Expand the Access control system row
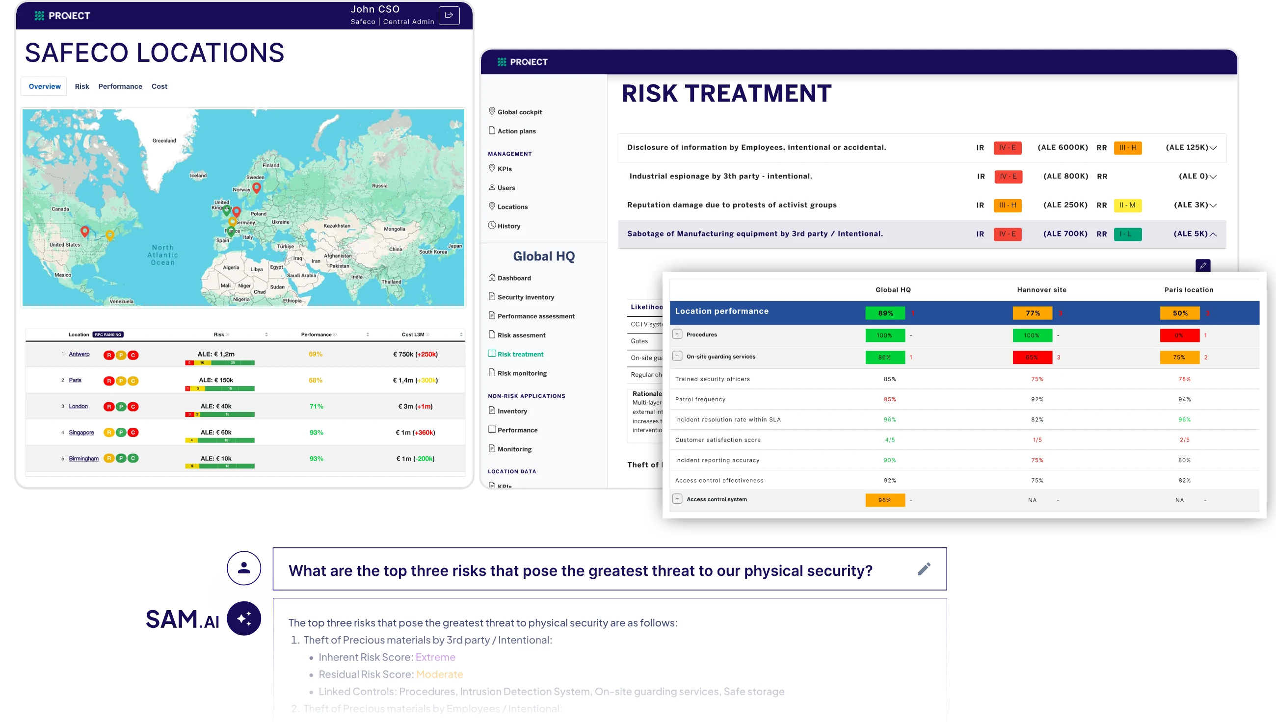The height and width of the screenshot is (722, 1276). tap(677, 499)
